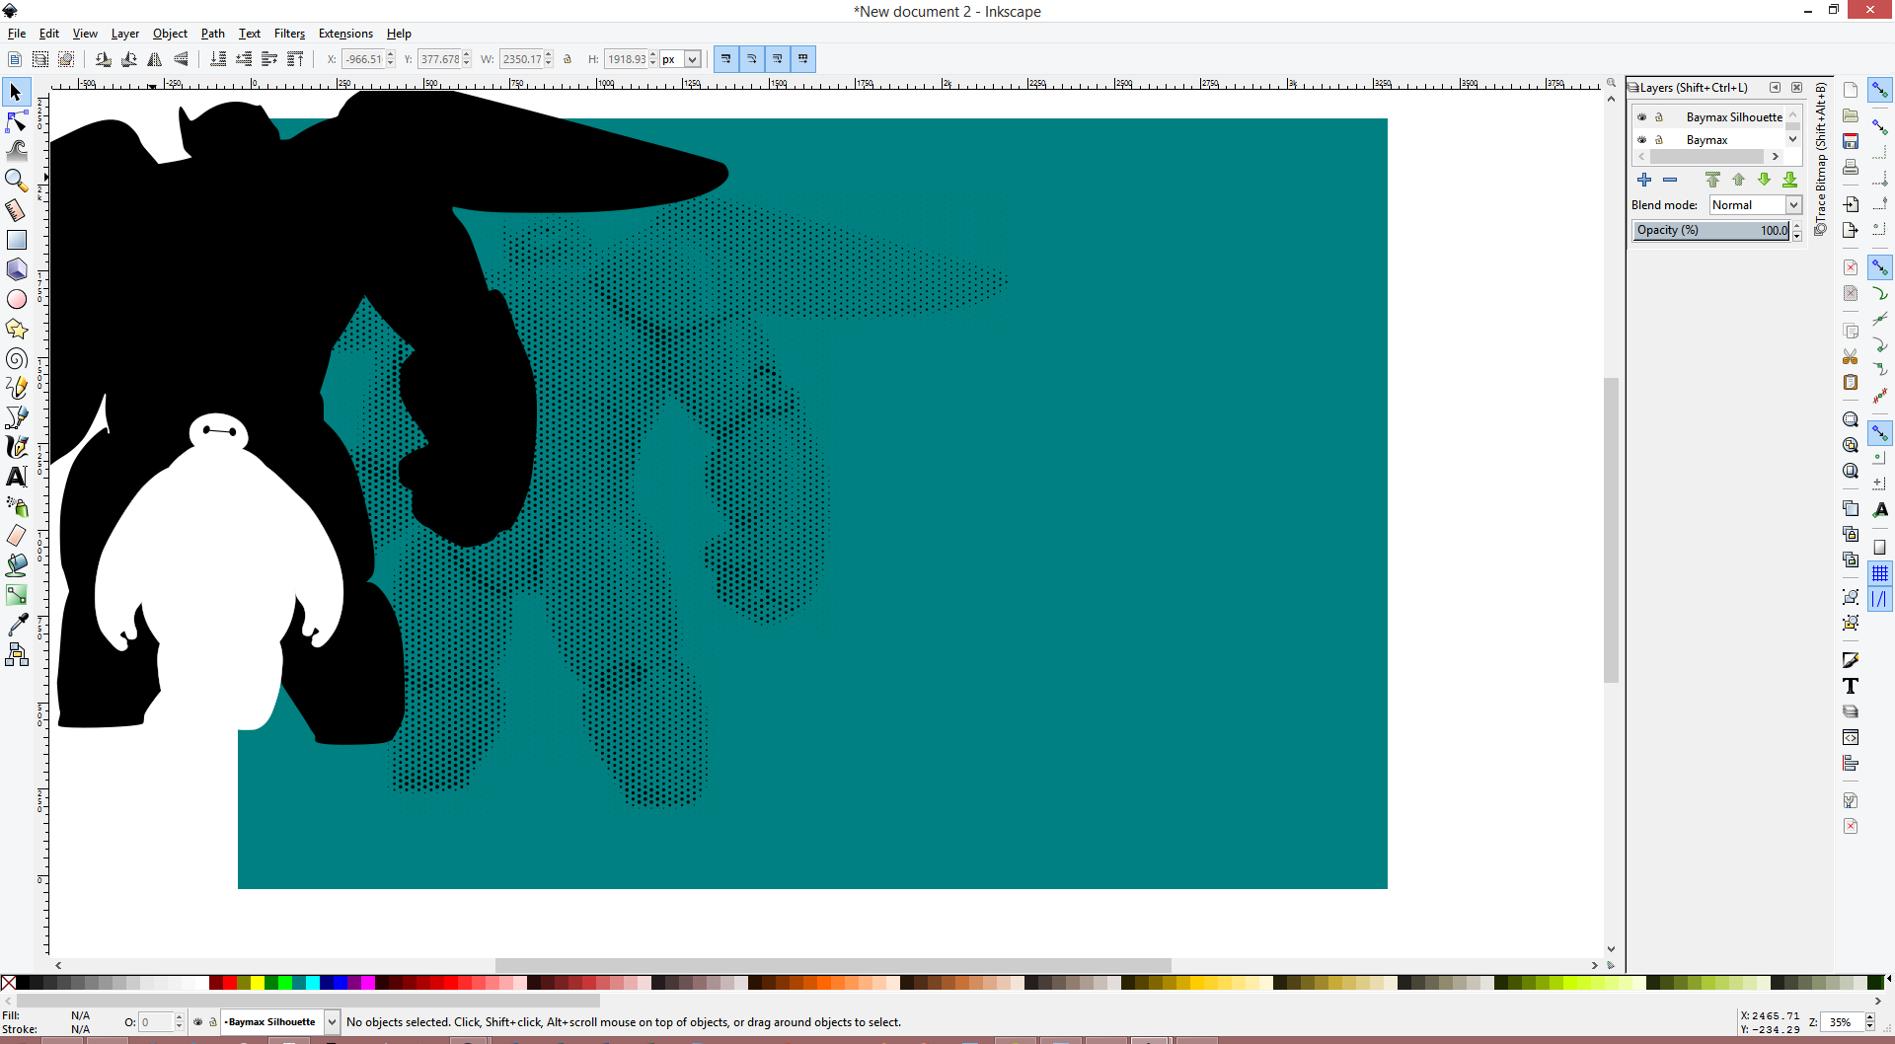Select the Node editing tool
The height and width of the screenshot is (1044, 1895).
[16, 121]
